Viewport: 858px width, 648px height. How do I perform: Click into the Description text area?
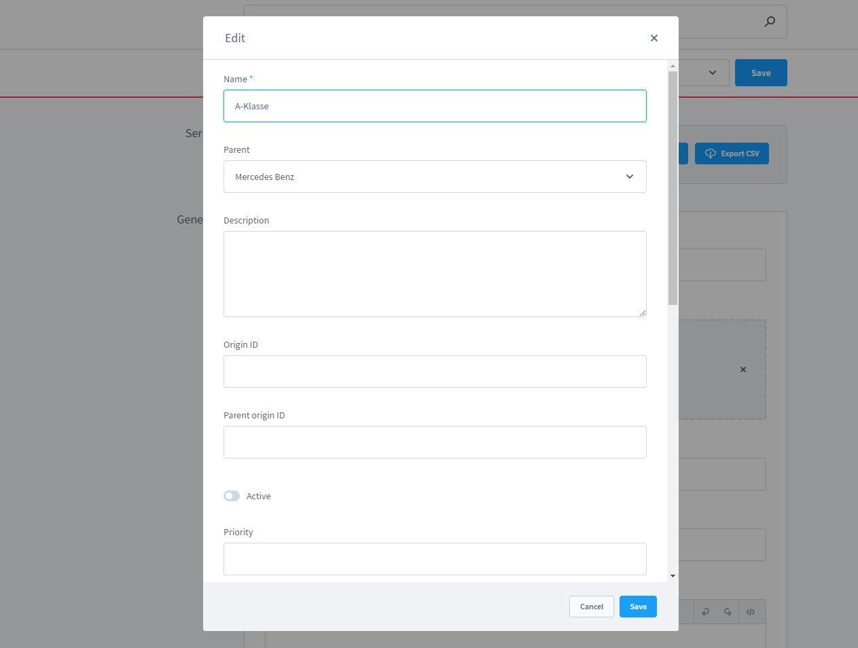pyautogui.click(x=435, y=274)
